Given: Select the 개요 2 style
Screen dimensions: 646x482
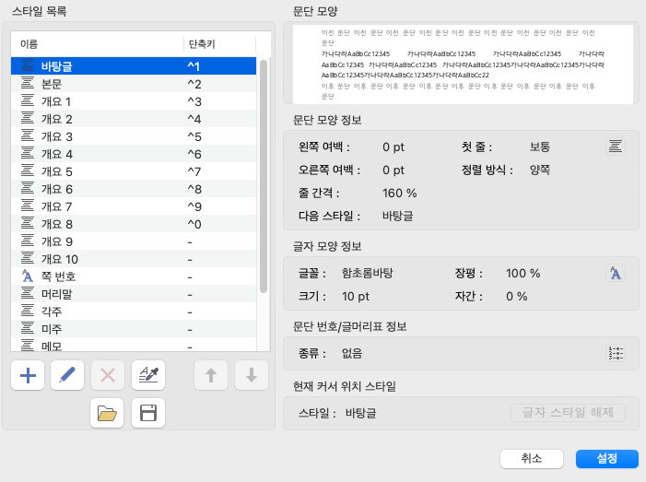Looking at the screenshot, I should click(x=134, y=119).
